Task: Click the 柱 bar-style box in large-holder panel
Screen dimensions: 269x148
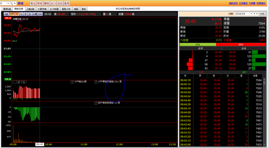Action: pyautogui.click(x=24, y=82)
